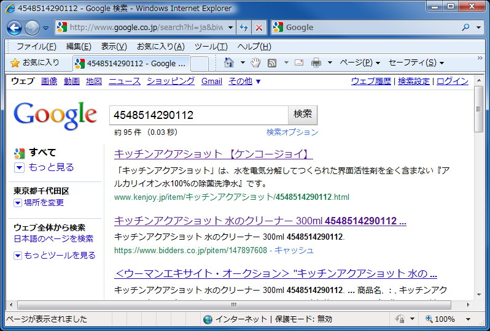Screen dimensions: 490x331
Task: Open the 表示(V) menu
Action: click(114, 47)
